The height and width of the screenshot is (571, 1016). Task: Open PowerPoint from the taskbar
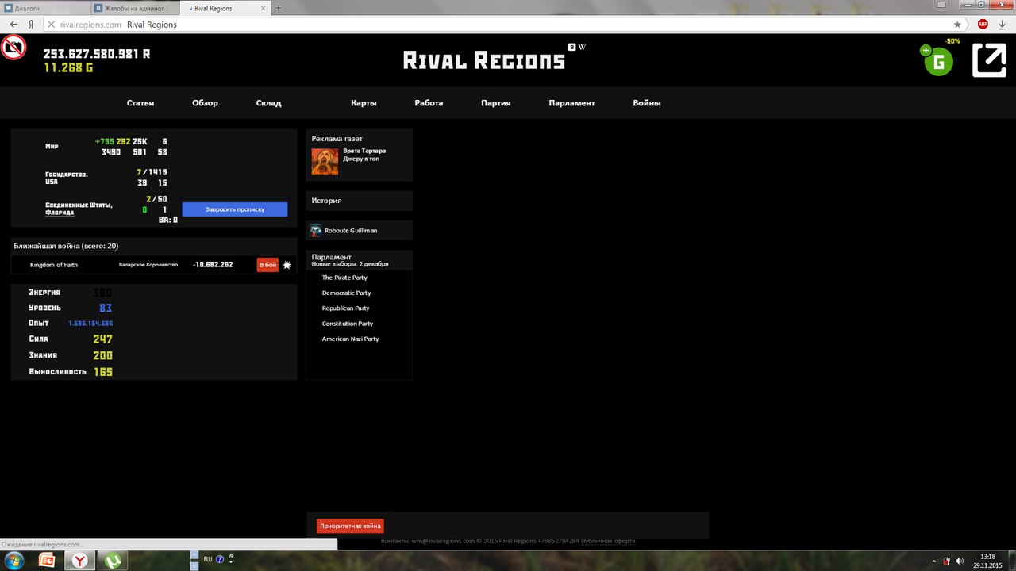[x=47, y=561]
